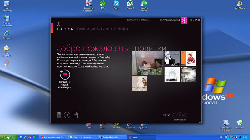Switch to Chrome taskbar window 'Как скопировать фо...'
Image resolution: width=250 pixels, height=140 pixels.
click(53, 137)
